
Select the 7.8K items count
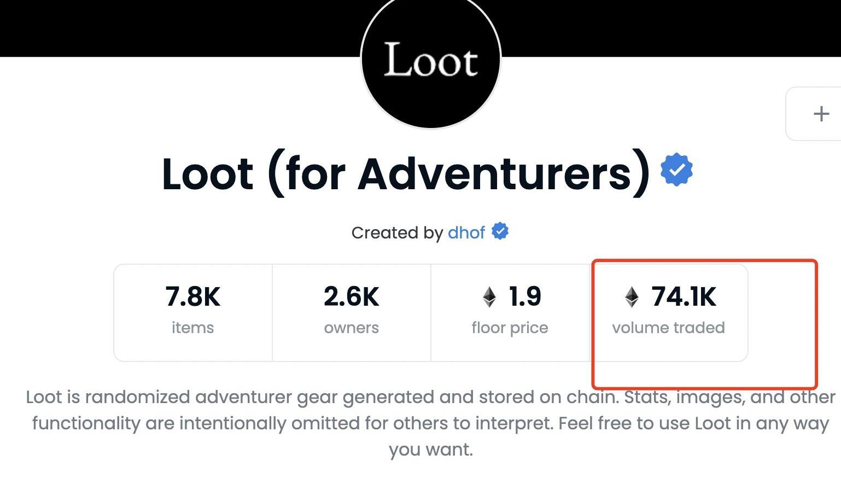[192, 297]
